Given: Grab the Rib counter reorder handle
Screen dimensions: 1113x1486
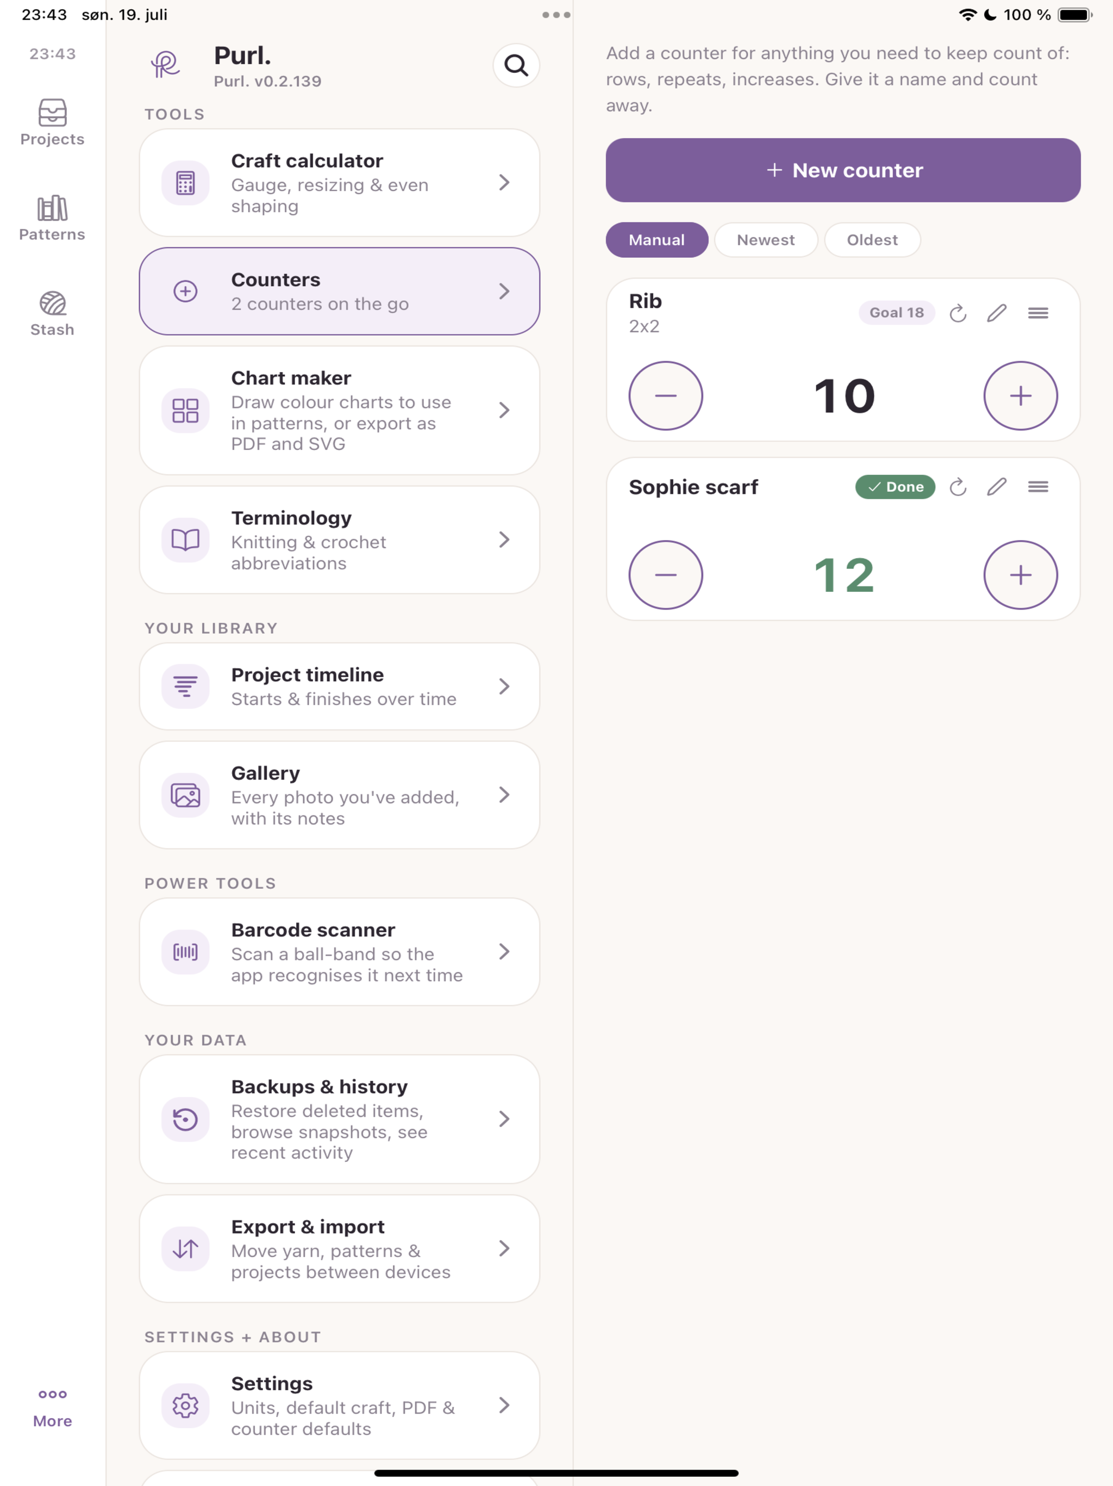Looking at the screenshot, I should click(1038, 313).
